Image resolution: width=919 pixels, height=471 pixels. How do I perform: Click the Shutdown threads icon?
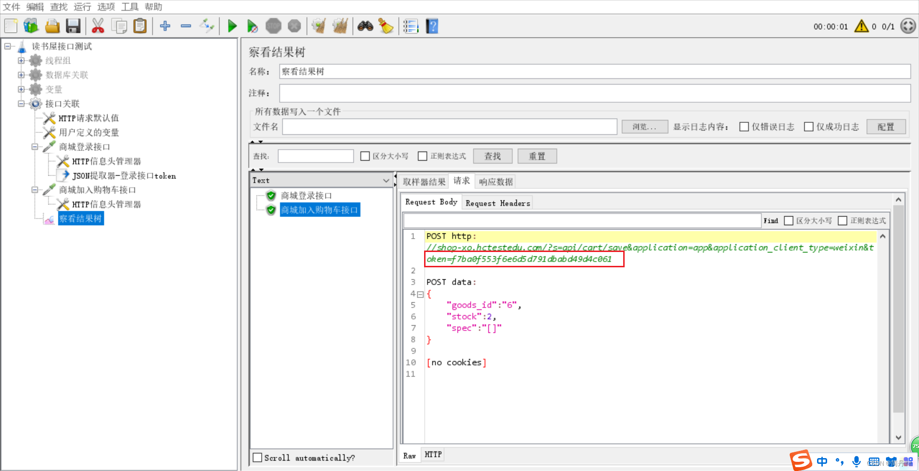point(294,26)
